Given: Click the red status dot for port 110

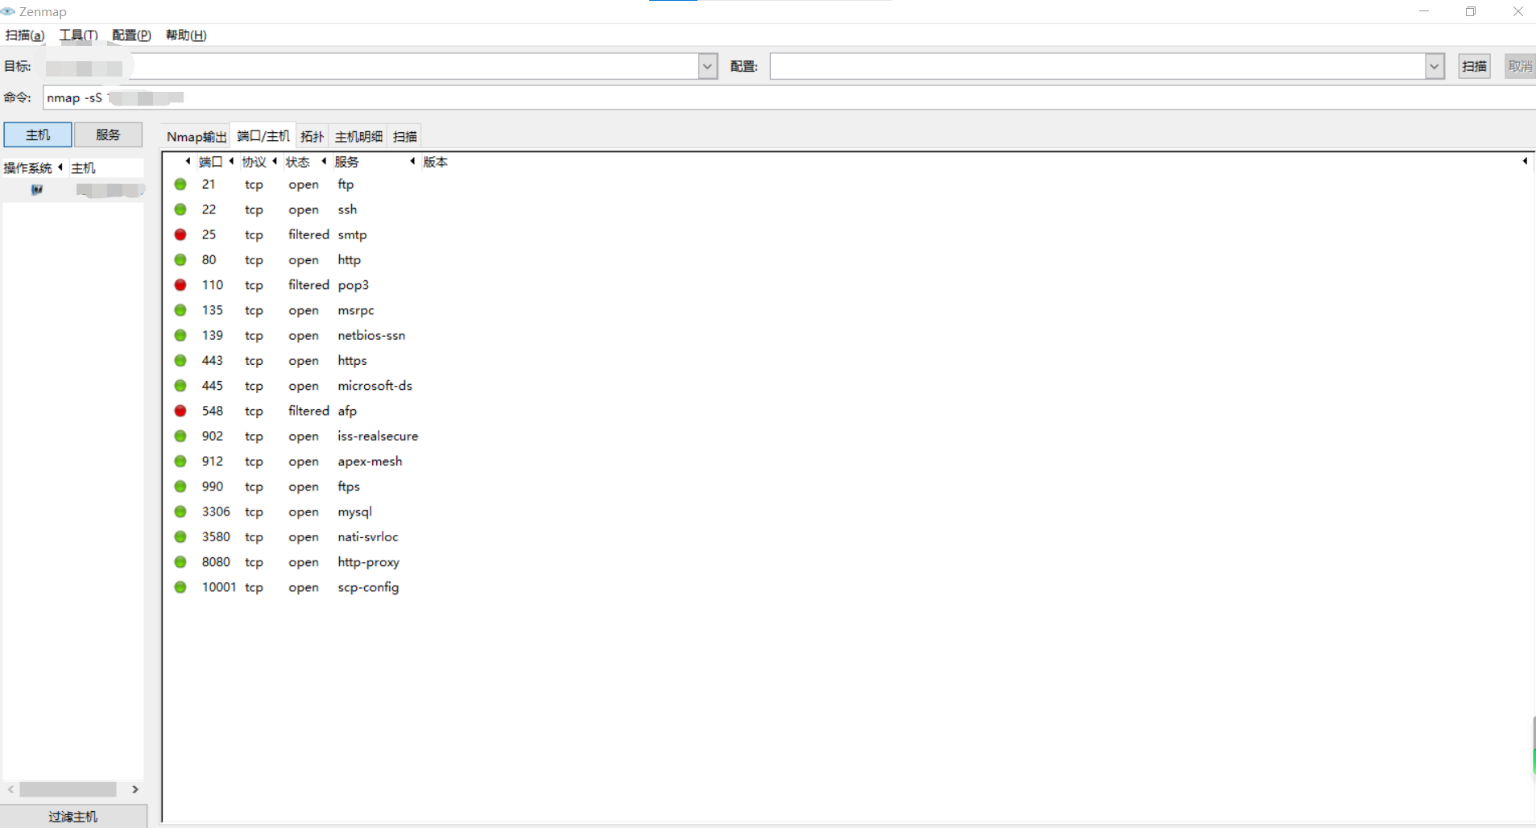Looking at the screenshot, I should [x=180, y=284].
